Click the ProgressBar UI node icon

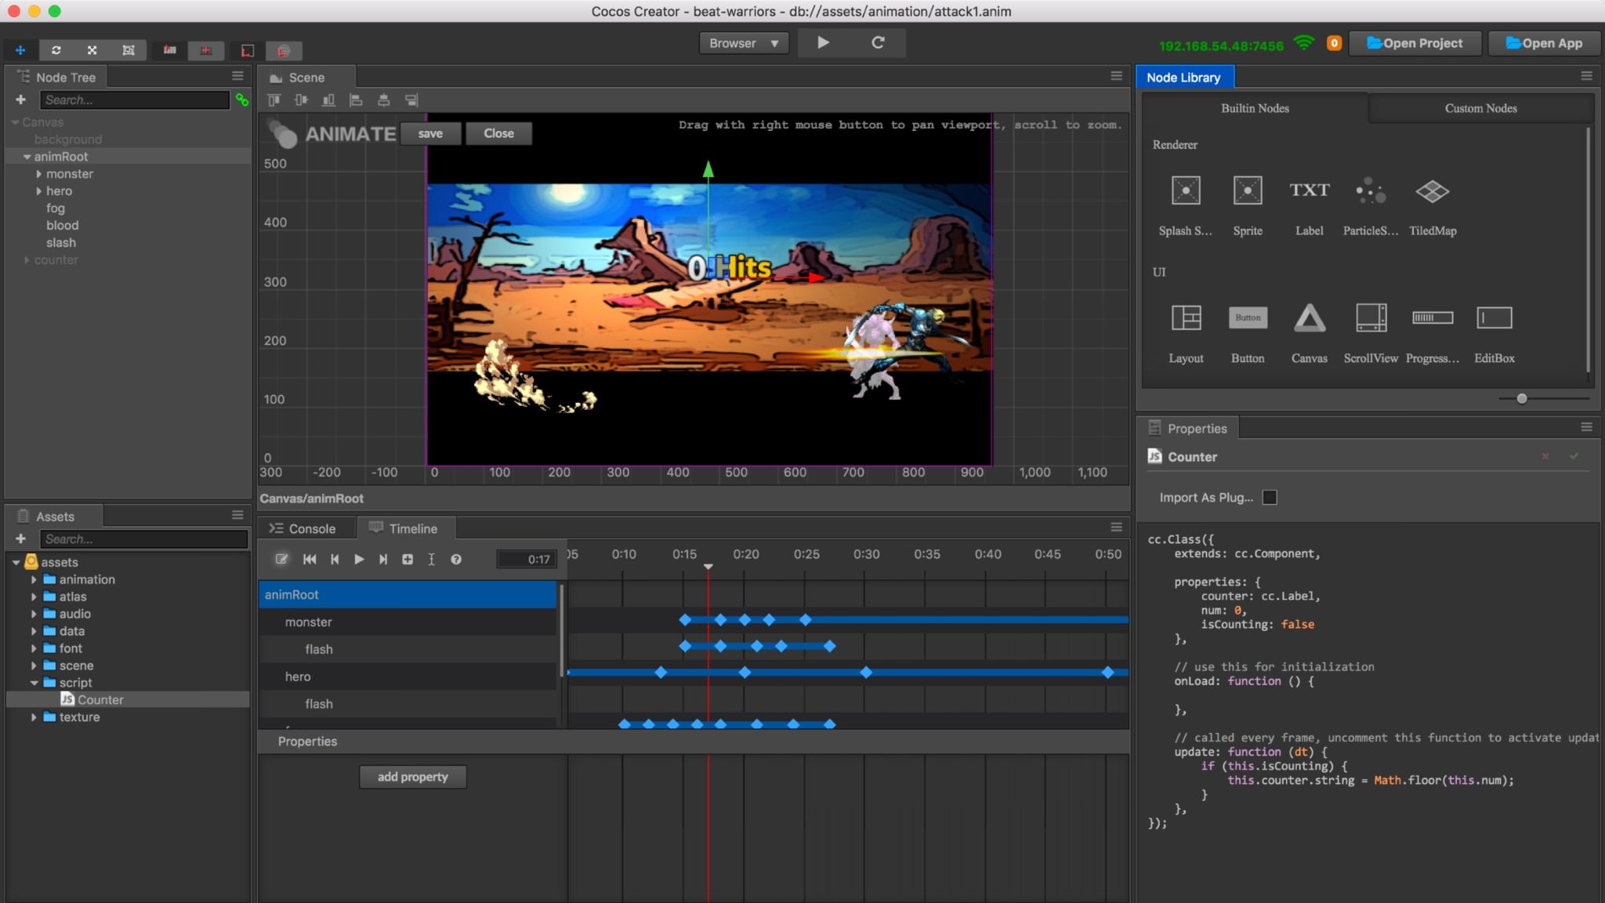point(1433,317)
